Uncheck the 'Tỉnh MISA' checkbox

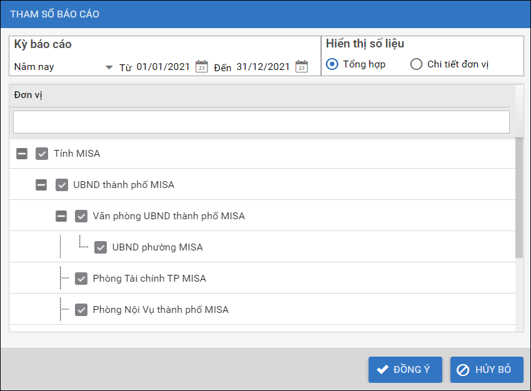coord(42,154)
